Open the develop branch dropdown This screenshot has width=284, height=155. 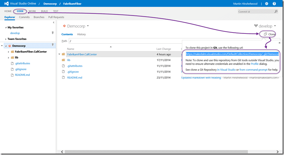pos(275,26)
